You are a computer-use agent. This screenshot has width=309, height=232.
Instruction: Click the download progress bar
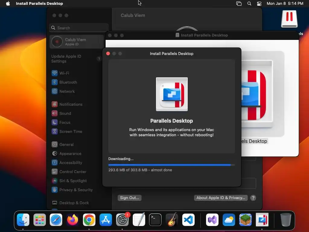coord(171,165)
